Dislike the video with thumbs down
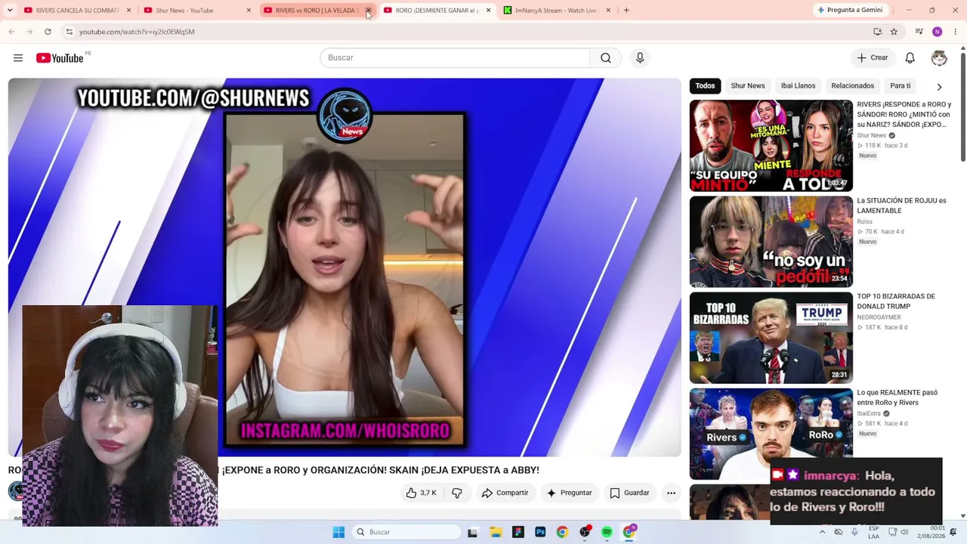This screenshot has width=967, height=544. pyautogui.click(x=457, y=493)
